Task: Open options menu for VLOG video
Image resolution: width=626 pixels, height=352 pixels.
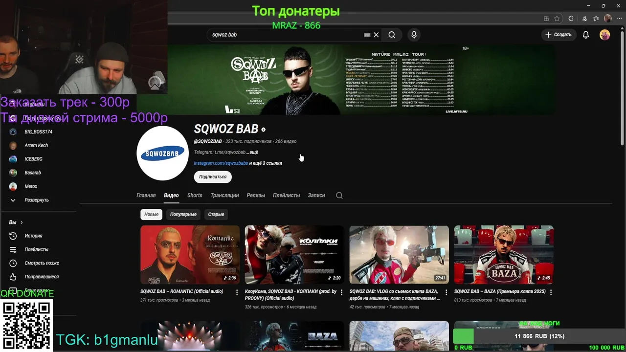Action: (x=446, y=292)
